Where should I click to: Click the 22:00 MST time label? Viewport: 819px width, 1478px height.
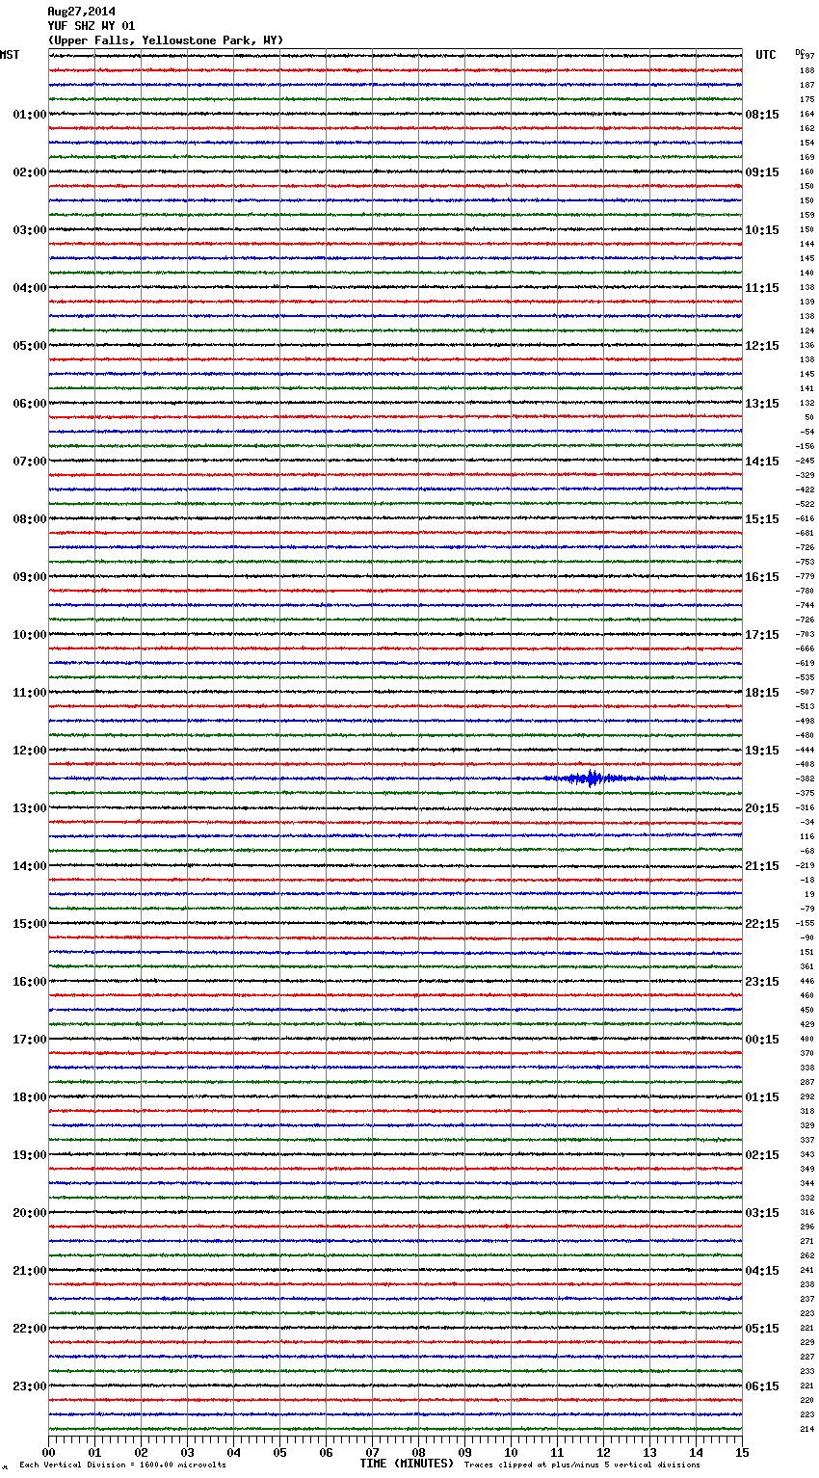(x=30, y=1329)
